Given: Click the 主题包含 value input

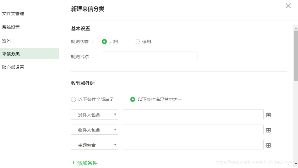Looking at the screenshot, I should click(x=193, y=145).
